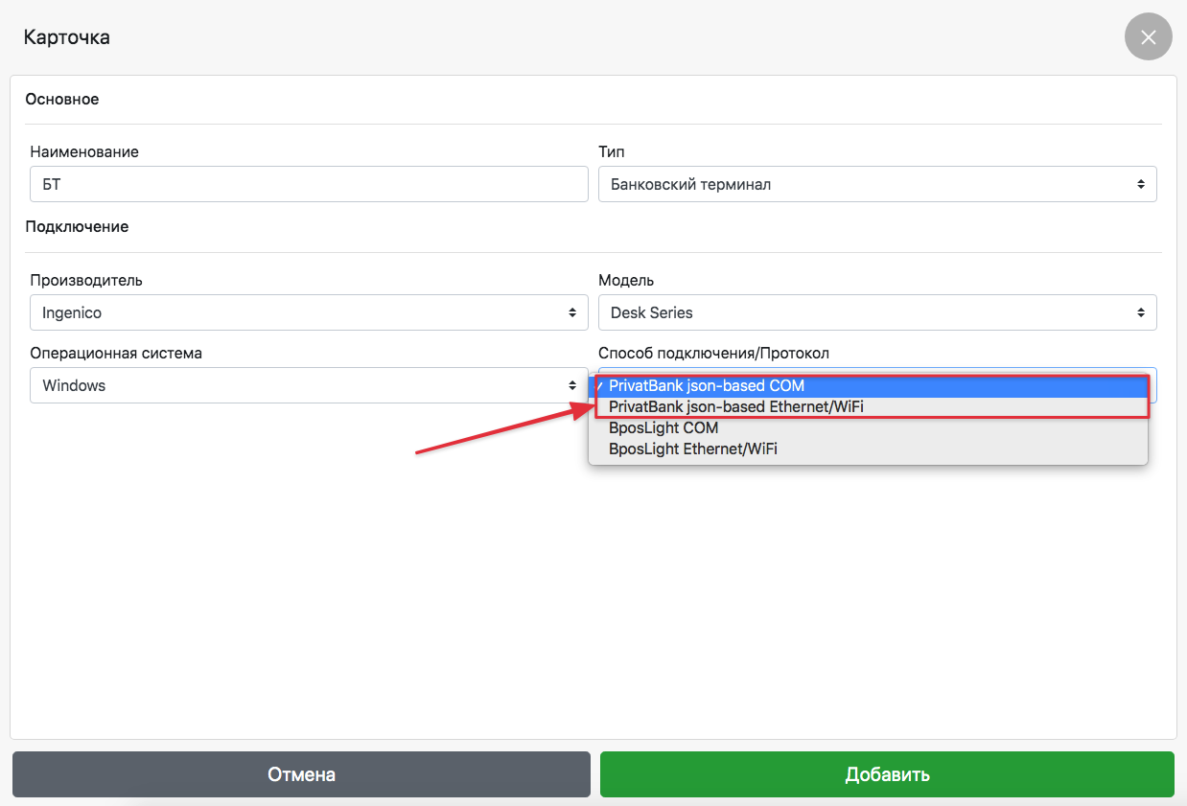Click the Наименование field label

84,151
